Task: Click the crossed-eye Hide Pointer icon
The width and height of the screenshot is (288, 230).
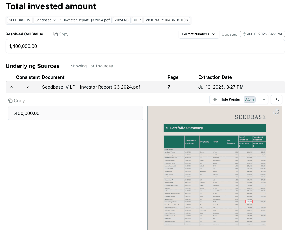Action: tap(215, 99)
